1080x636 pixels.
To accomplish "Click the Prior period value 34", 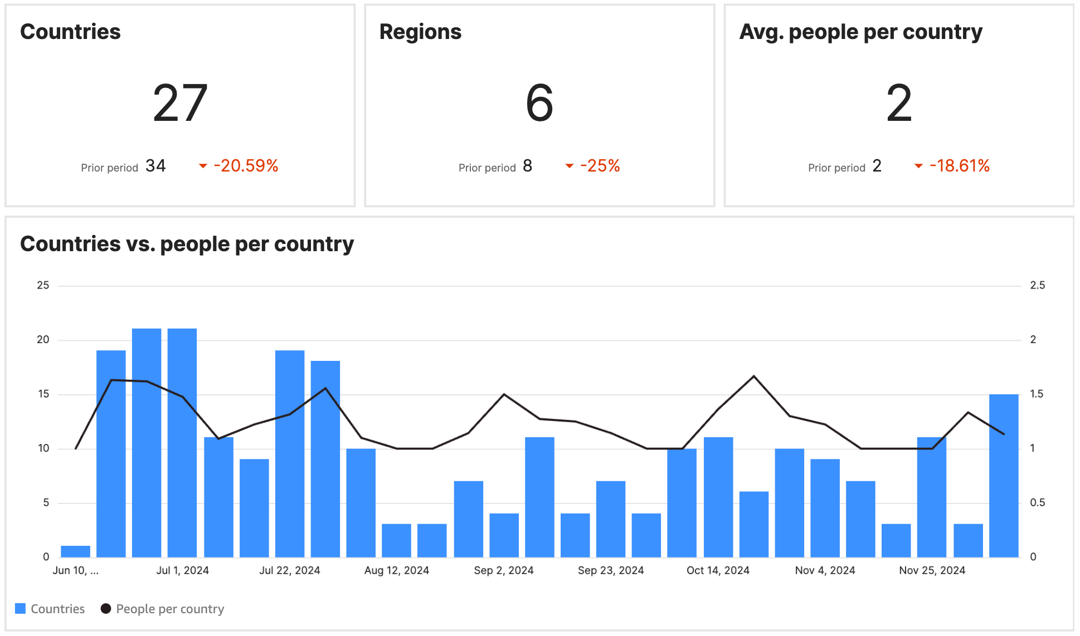I will click(156, 165).
